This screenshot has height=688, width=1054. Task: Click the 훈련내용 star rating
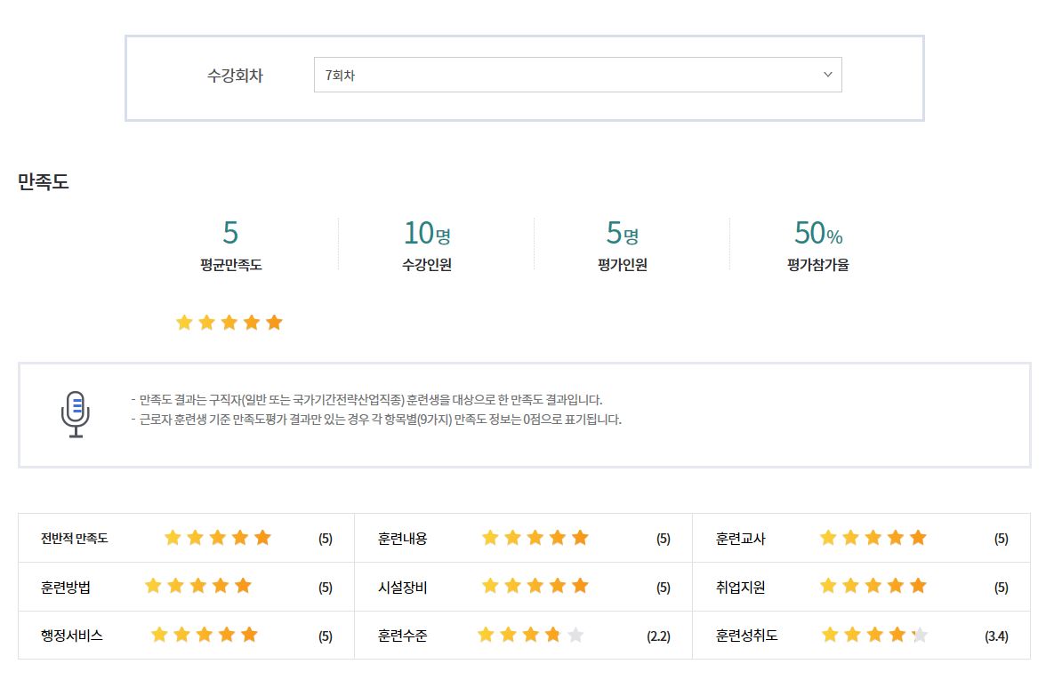[535, 538]
